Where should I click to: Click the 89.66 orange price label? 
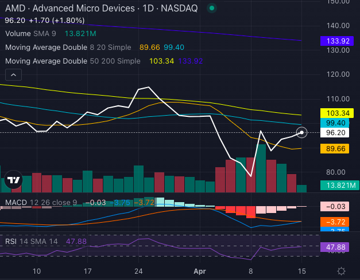335,149
